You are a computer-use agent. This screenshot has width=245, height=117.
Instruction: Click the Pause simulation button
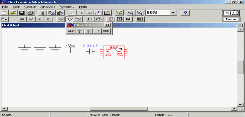pos(231,19)
